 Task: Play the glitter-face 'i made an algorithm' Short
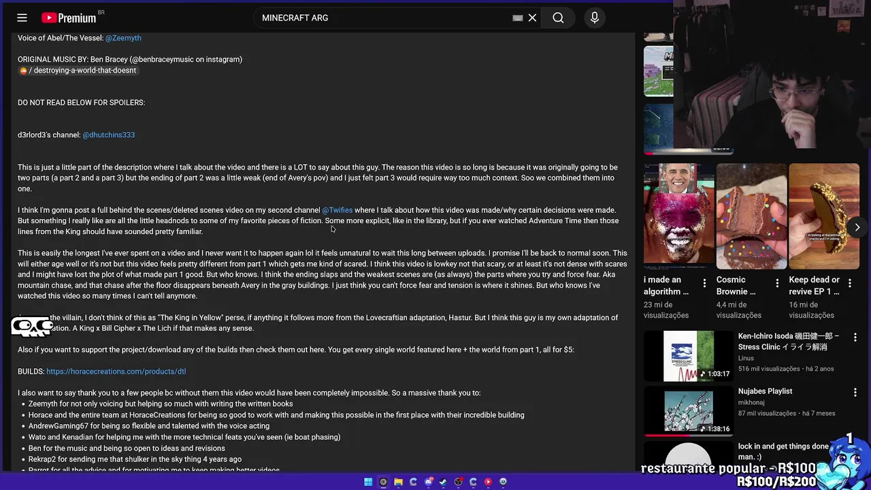click(x=679, y=216)
